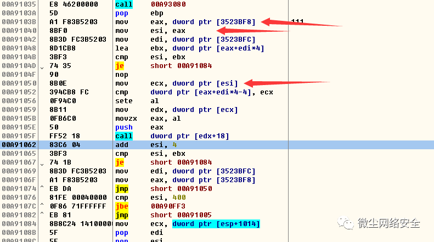434x242 pixels.
Task: Select address 00A91052
Action: (19, 92)
